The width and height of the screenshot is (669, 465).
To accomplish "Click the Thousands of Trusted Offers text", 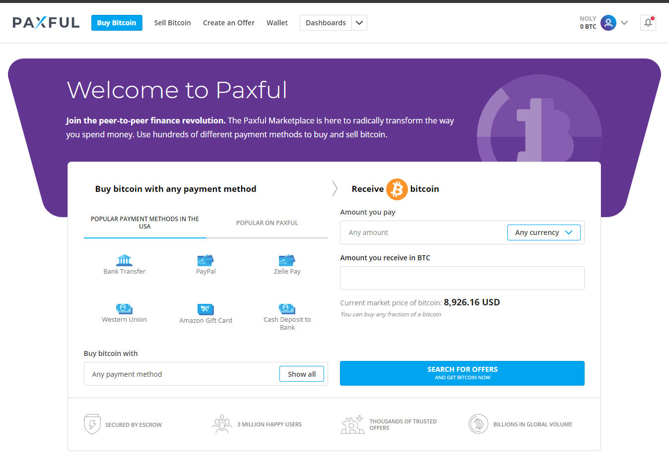I will (x=403, y=424).
